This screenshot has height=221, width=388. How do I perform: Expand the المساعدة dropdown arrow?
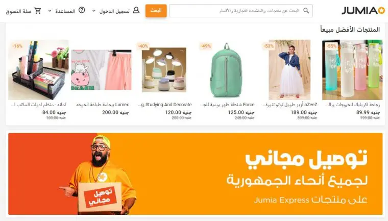click(50, 11)
